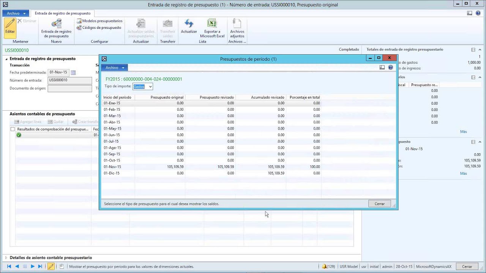
Task: Click the Editar pencil button
Action: [x=10, y=28]
